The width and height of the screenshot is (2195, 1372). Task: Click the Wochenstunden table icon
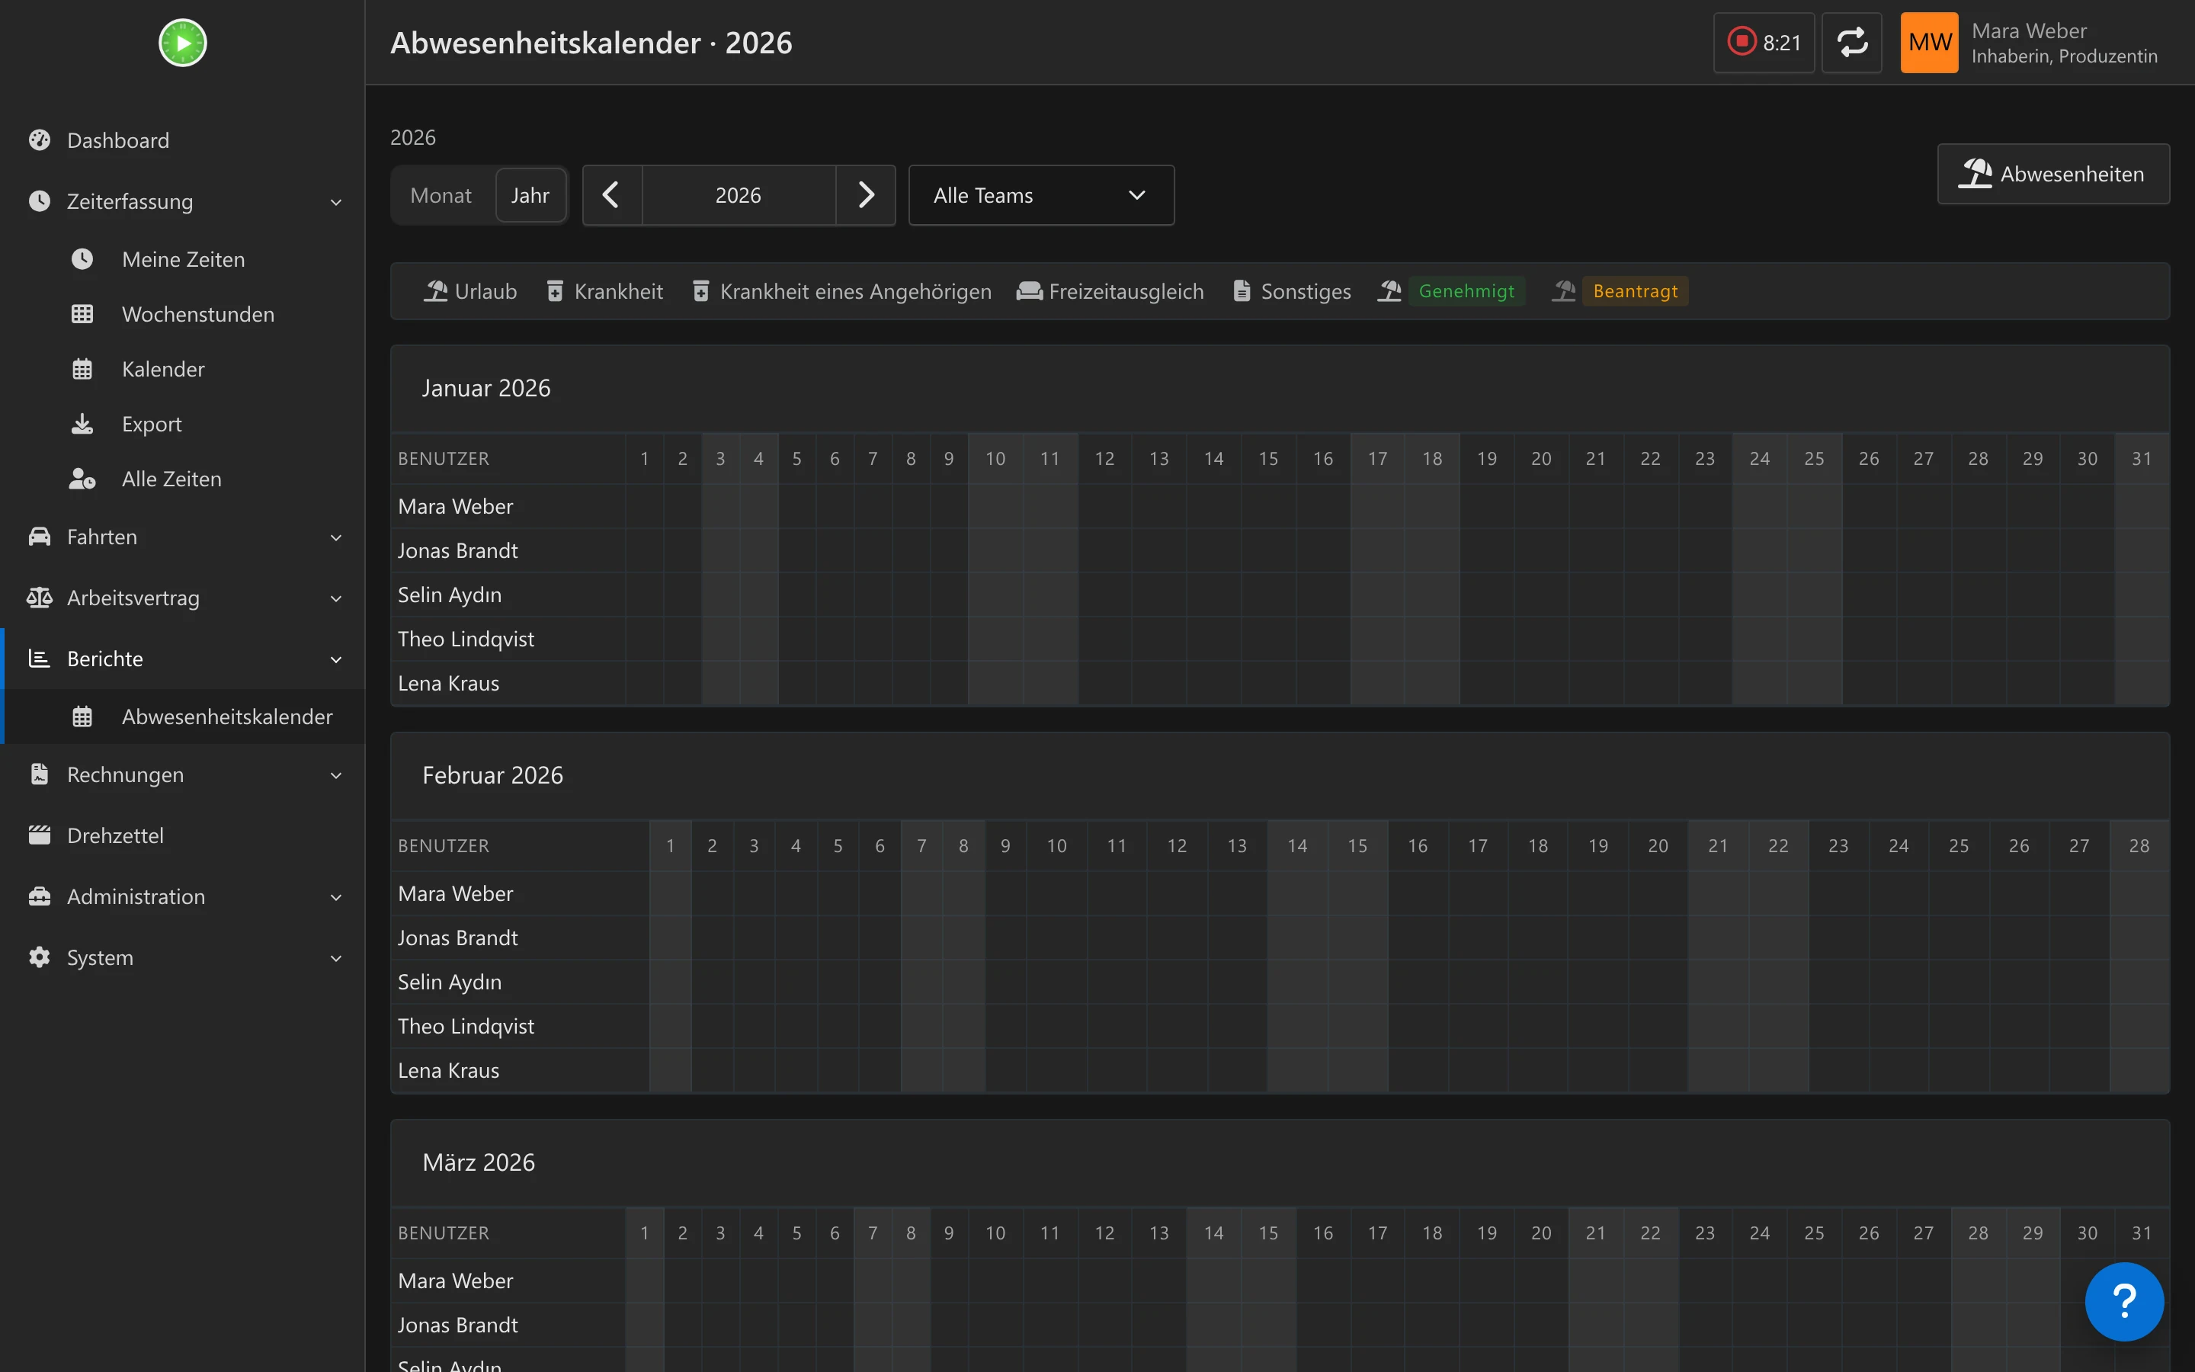pos(82,314)
